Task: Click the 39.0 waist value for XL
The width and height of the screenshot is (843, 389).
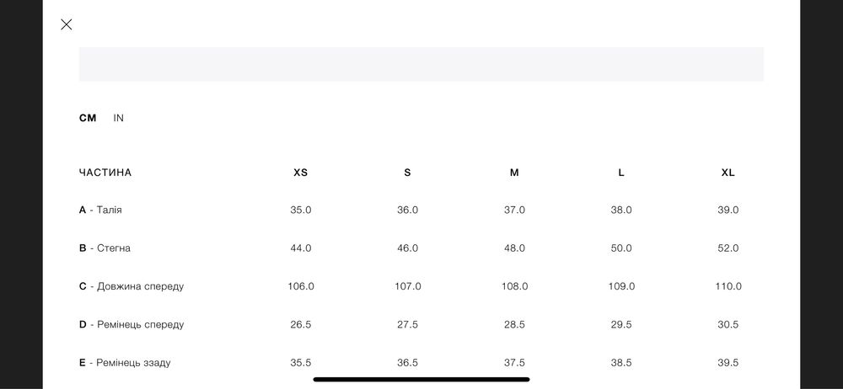Action: [728, 210]
